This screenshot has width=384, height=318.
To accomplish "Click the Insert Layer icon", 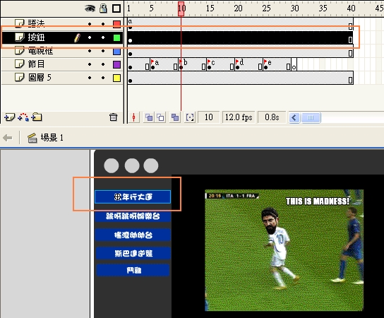I will point(10,117).
